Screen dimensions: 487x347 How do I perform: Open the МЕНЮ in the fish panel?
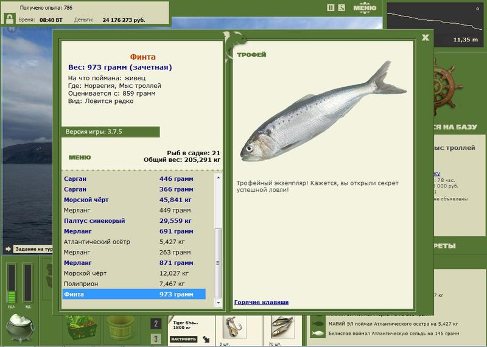80,158
